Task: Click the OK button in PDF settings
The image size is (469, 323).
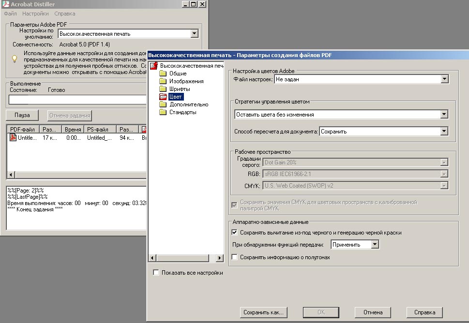Action: click(321, 312)
